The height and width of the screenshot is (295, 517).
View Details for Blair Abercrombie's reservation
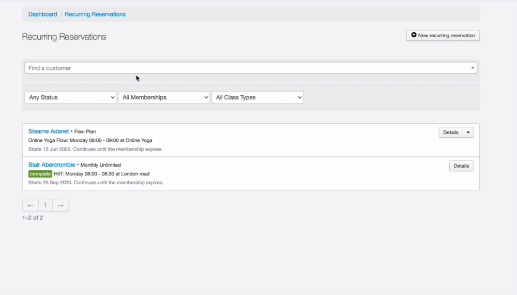461,166
